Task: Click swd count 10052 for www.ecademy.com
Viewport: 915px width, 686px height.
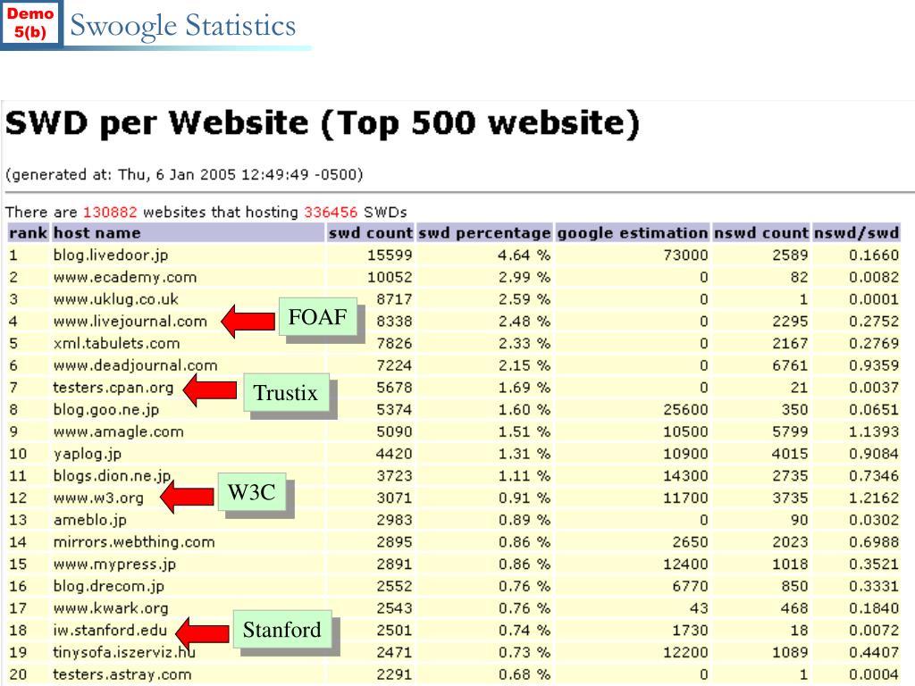Action: click(390, 277)
